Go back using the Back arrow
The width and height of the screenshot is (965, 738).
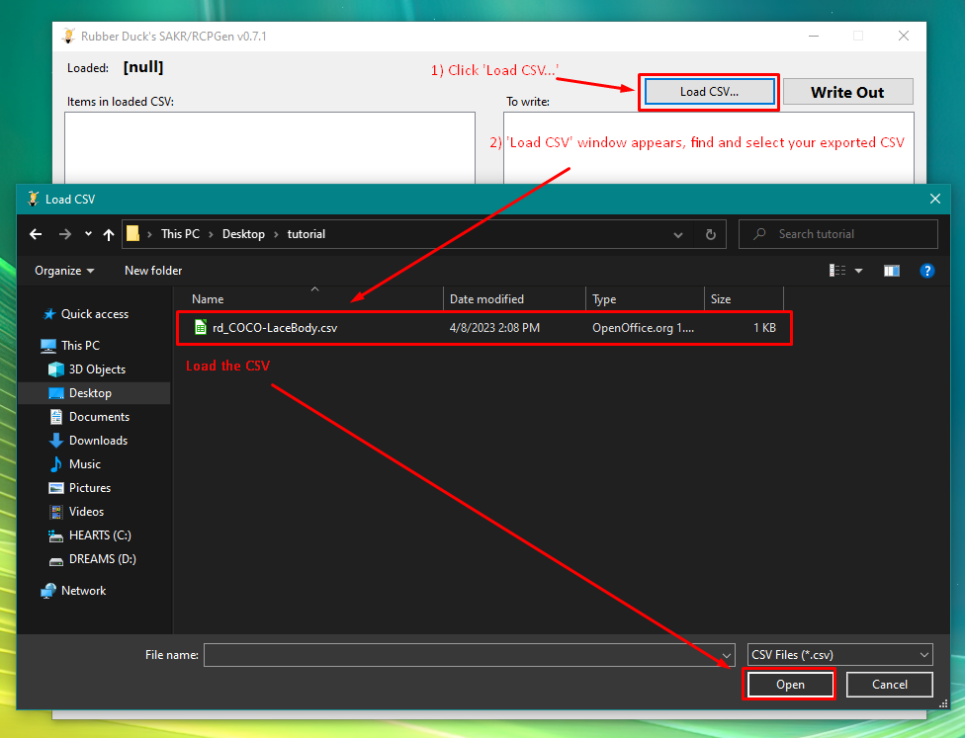[36, 234]
